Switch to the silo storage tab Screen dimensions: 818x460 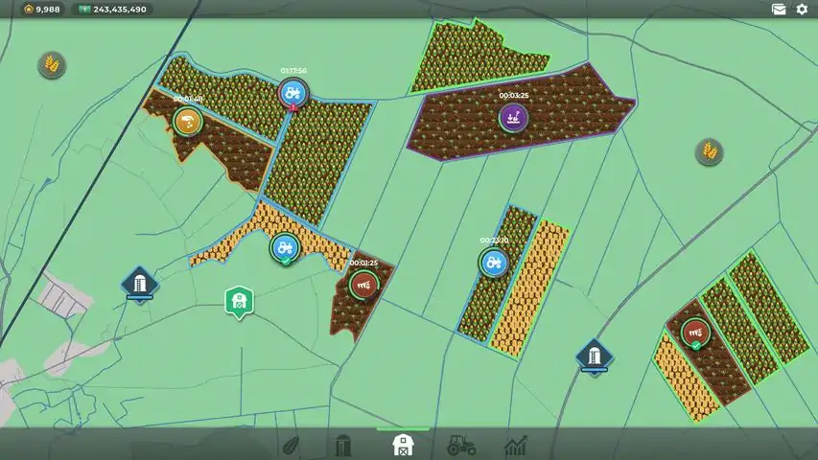point(342,446)
